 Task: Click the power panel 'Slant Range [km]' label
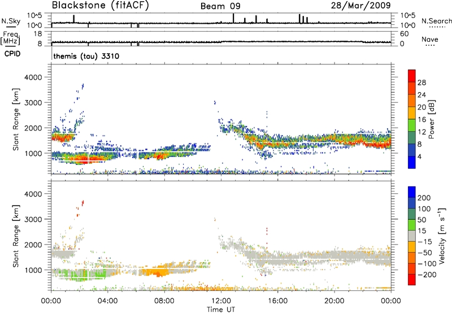pyautogui.click(x=16, y=119)
